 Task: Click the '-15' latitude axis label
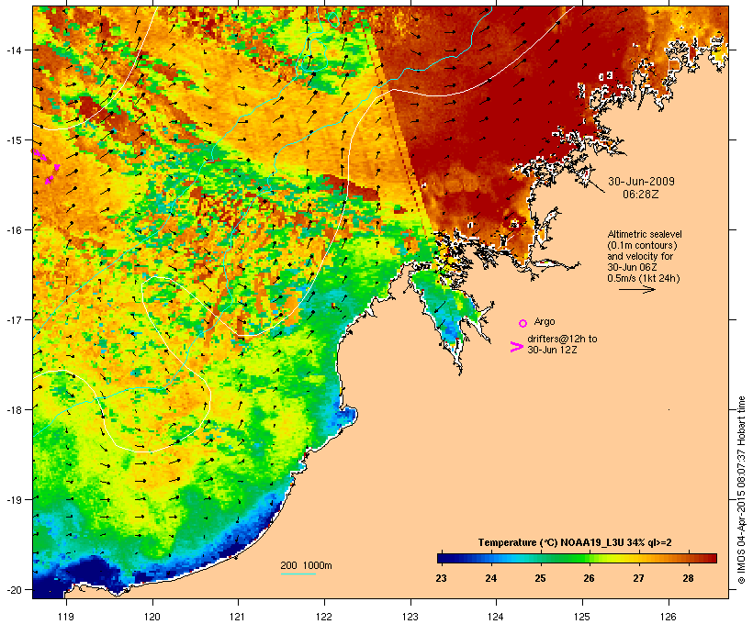[14, 140]
